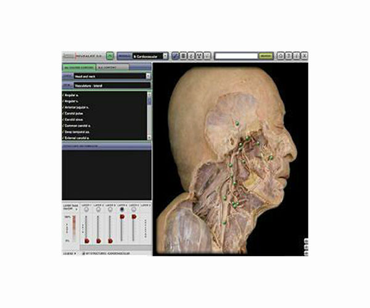Click the green pin on the temple region
This screenshot has height=308, width=370.
click(x=236, y=124)
